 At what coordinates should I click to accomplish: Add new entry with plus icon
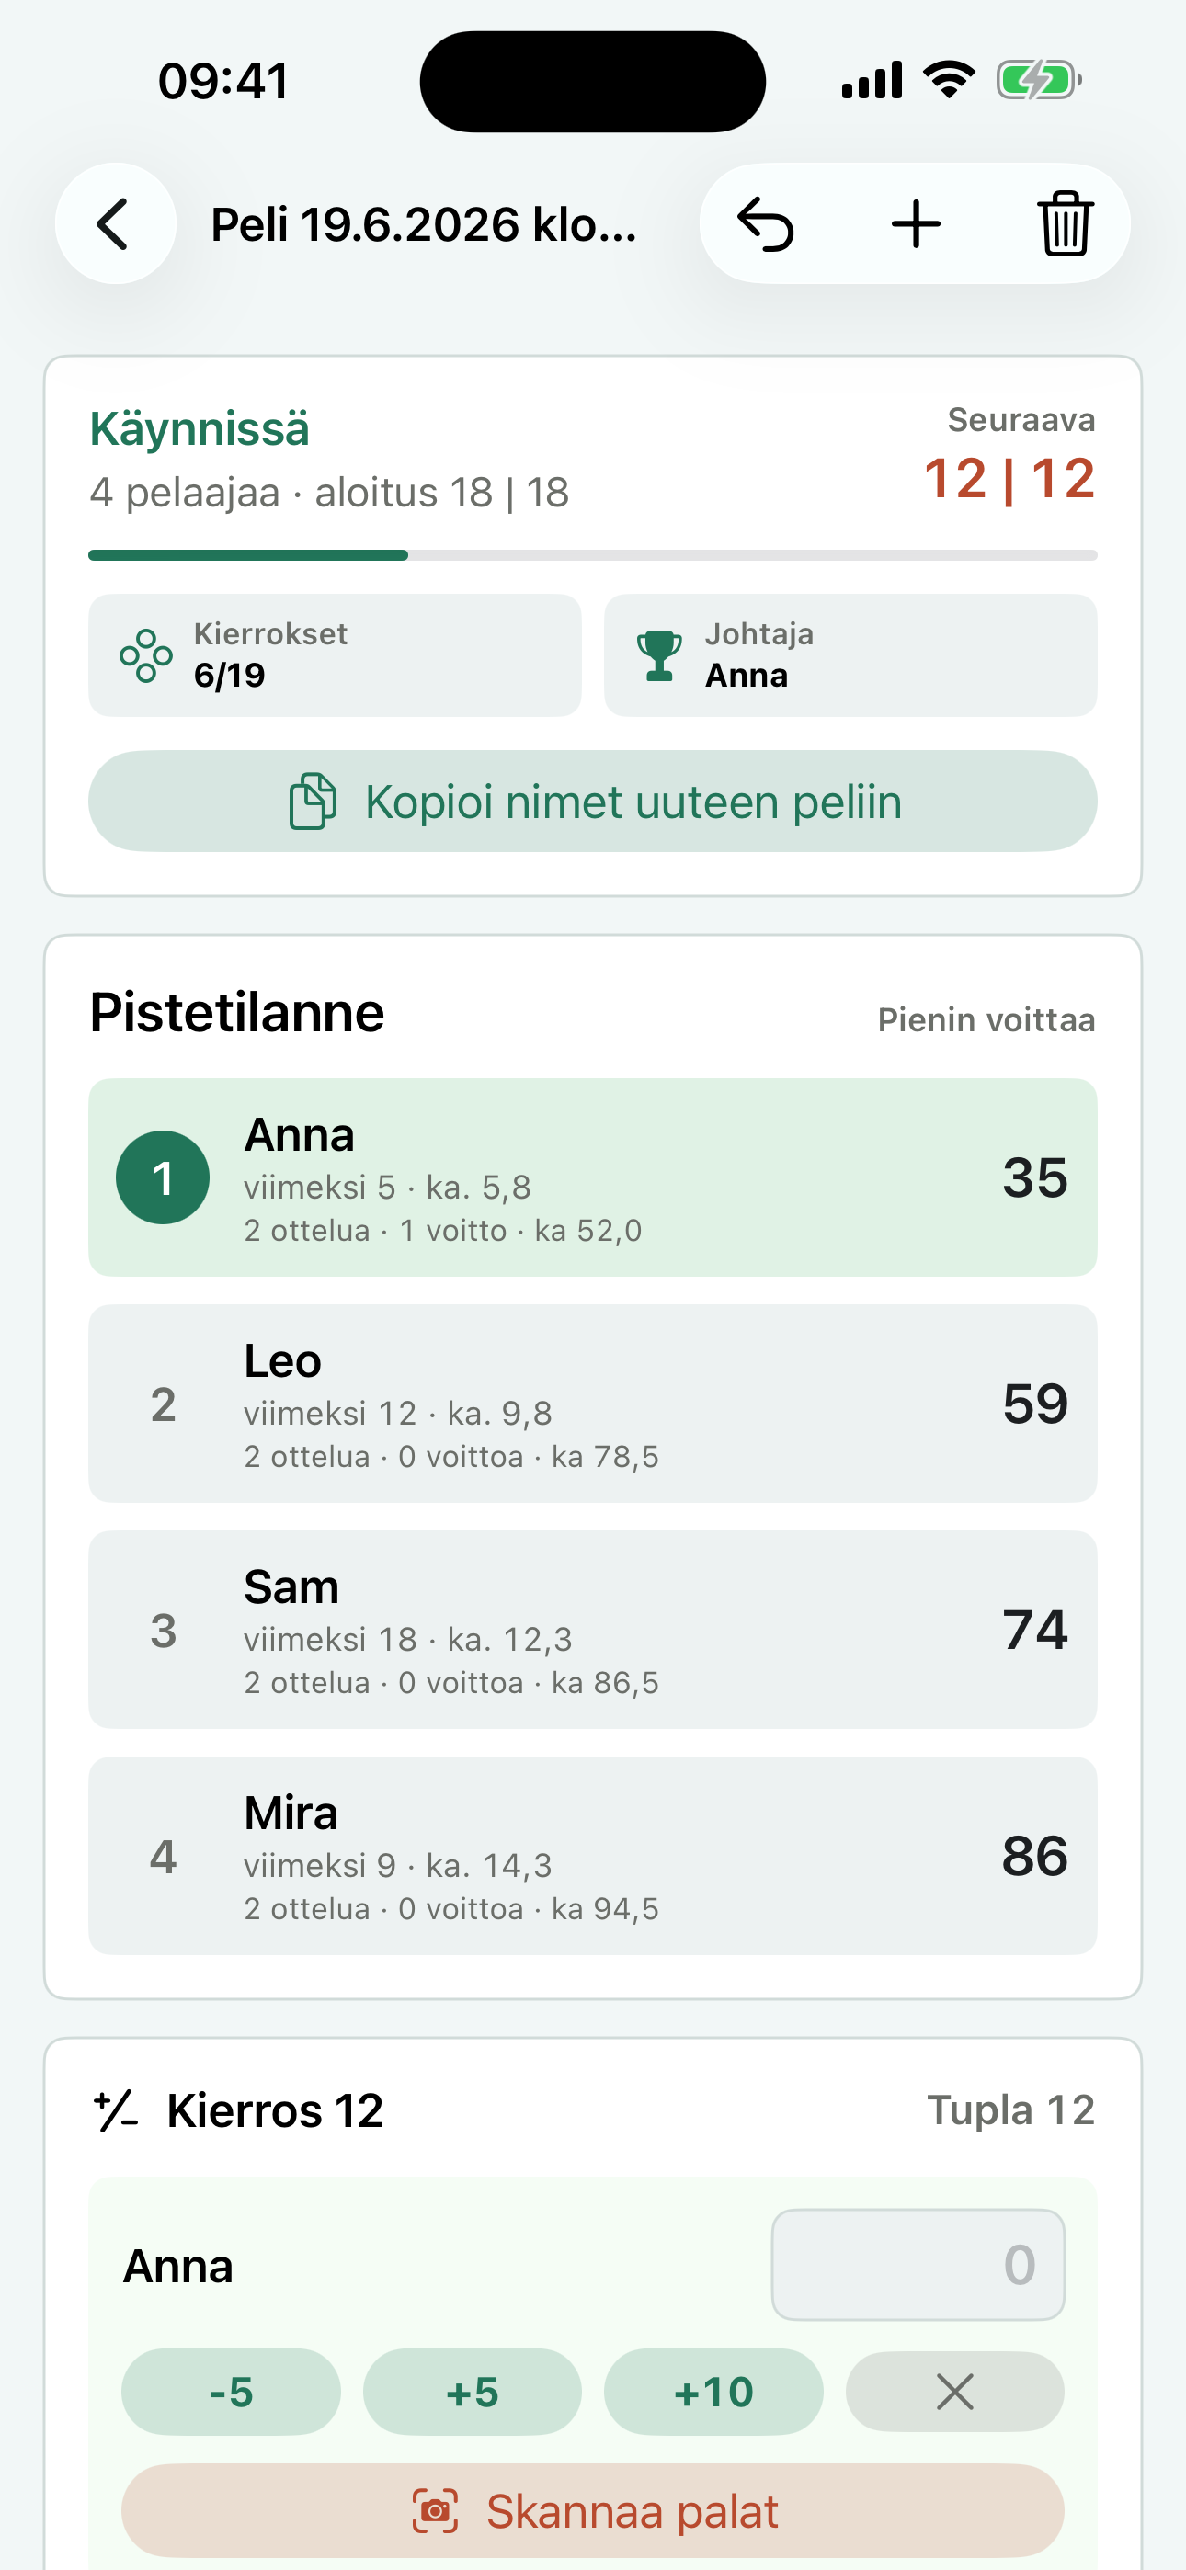(x=916, y=223)
